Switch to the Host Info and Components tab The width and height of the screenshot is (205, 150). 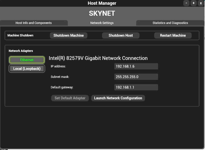point(33,23)
